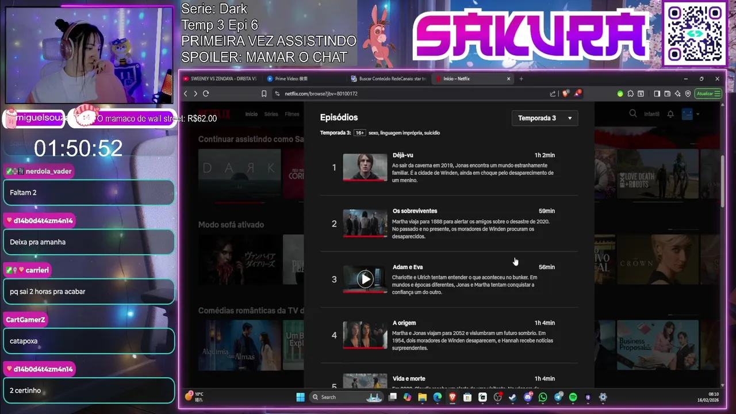
Task: Open the share icon in the address bar
Action: tap(553, 94)
